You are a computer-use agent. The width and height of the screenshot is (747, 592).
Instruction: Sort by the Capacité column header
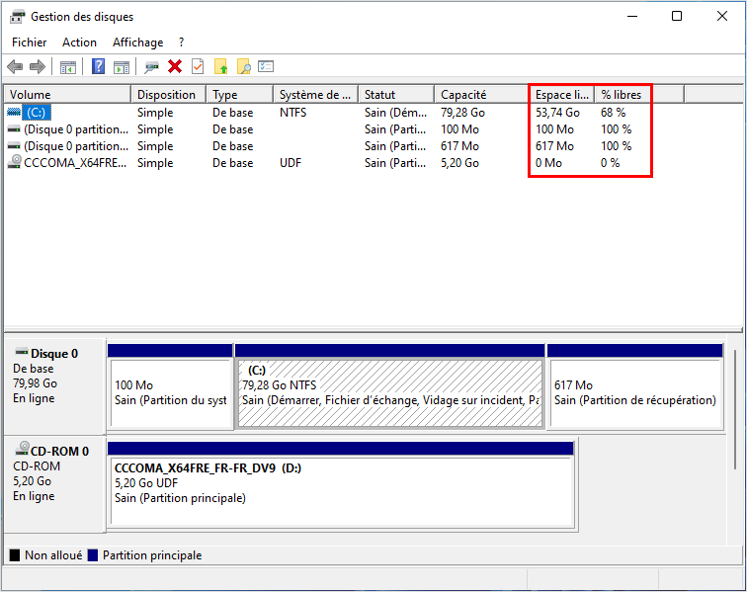pos(481,94)
